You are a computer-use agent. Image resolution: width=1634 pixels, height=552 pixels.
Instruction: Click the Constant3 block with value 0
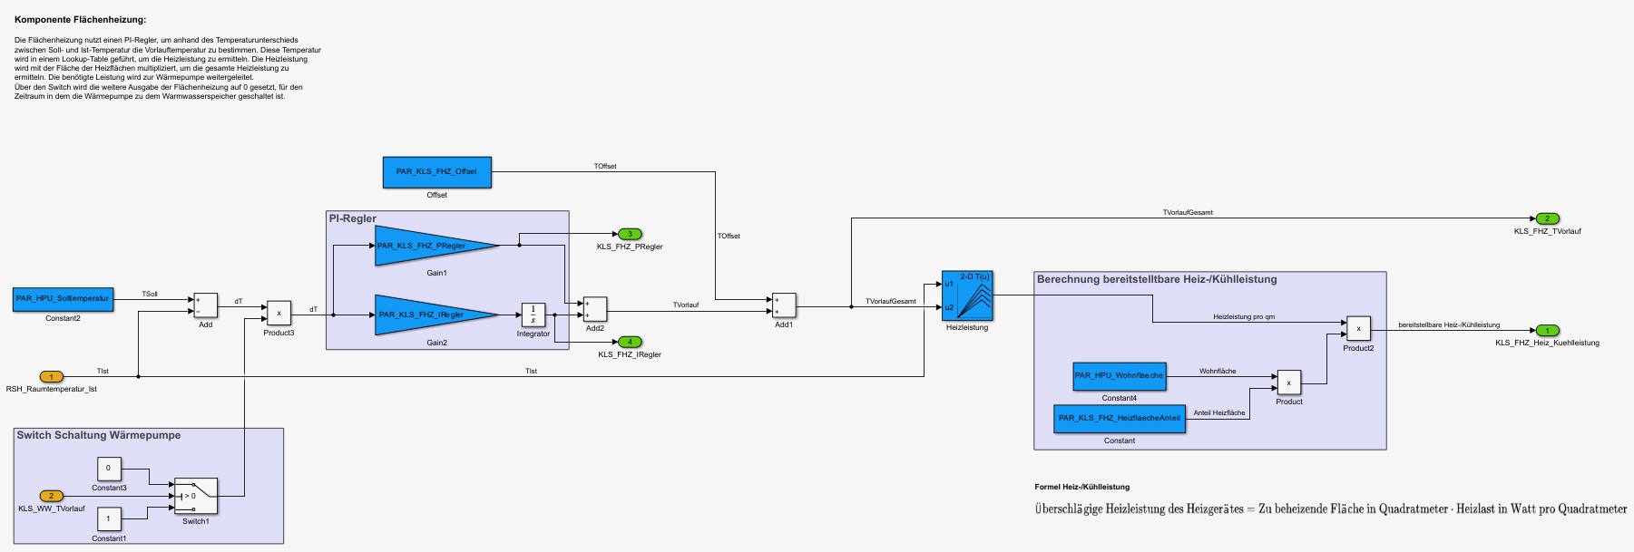tap(108, 469)
